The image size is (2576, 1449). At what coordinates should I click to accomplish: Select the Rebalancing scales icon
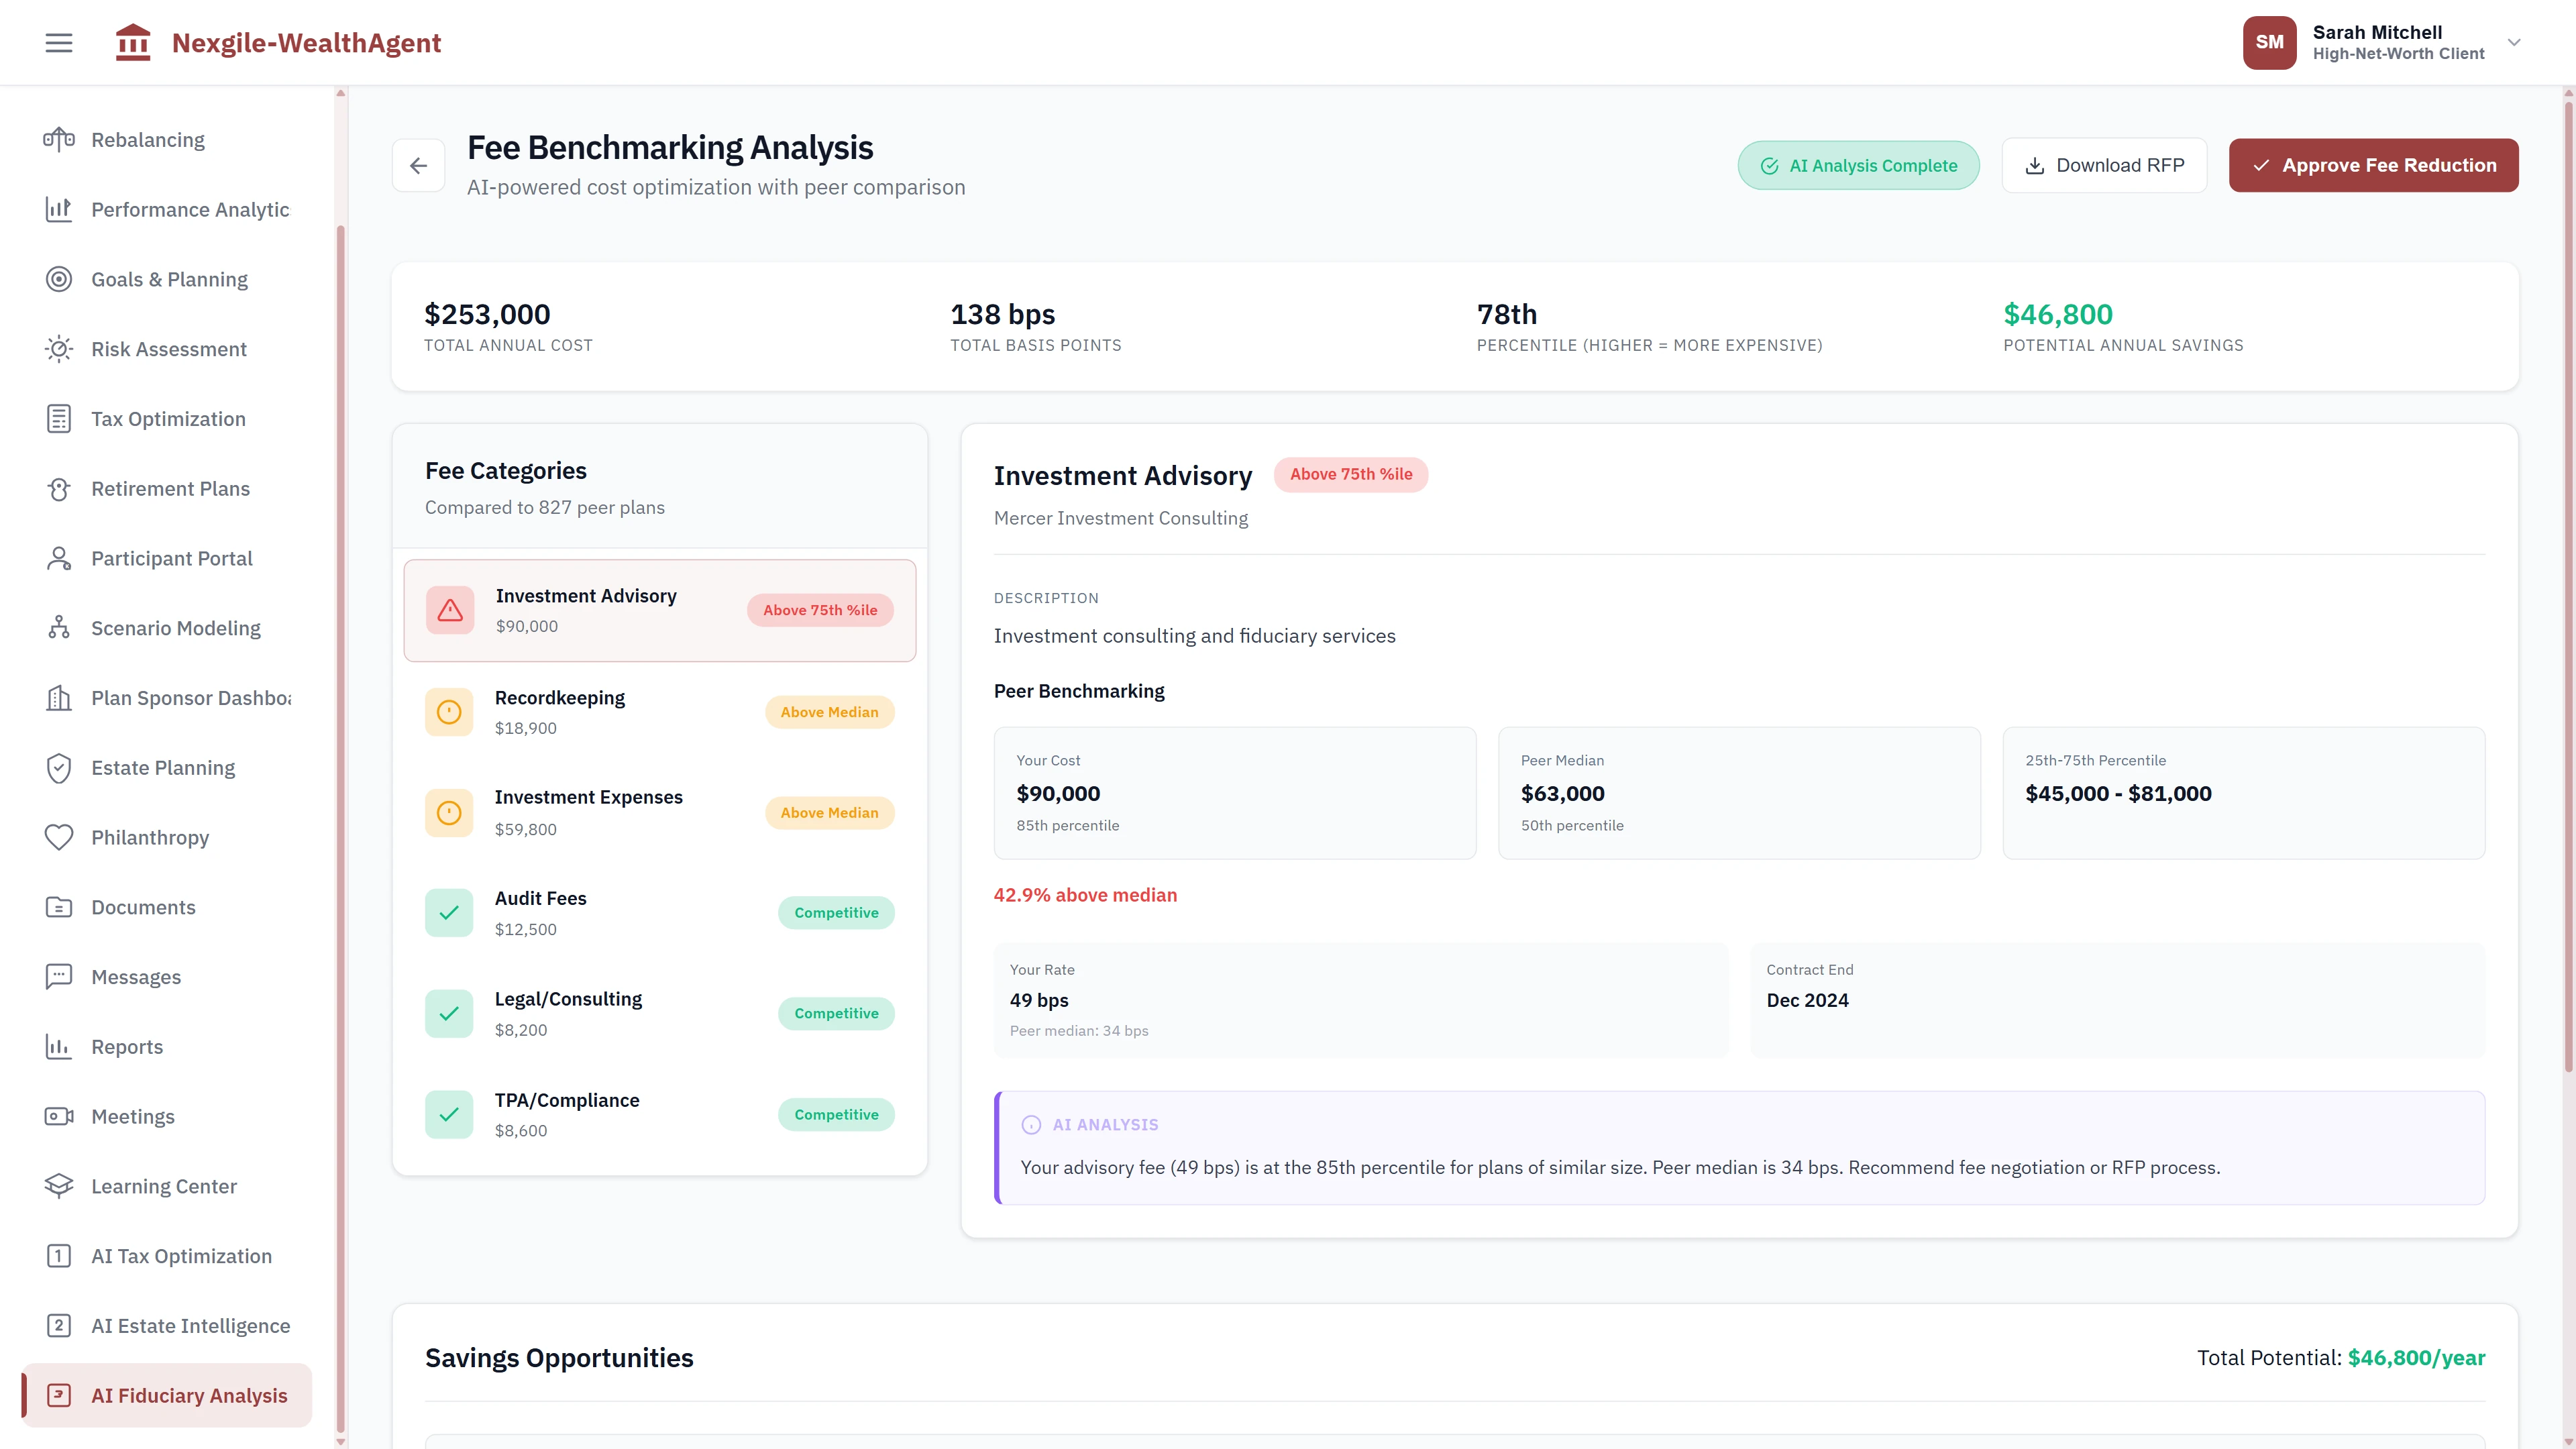point(58,140)
